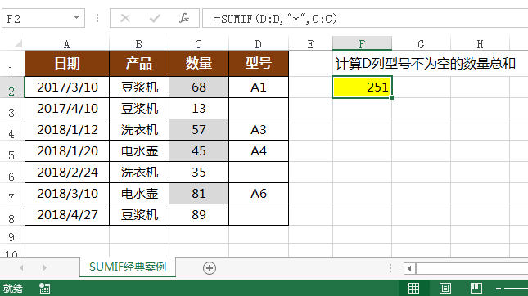Click the formula bar expand dots handle
The image size is (528, 296).
(97, 18)
